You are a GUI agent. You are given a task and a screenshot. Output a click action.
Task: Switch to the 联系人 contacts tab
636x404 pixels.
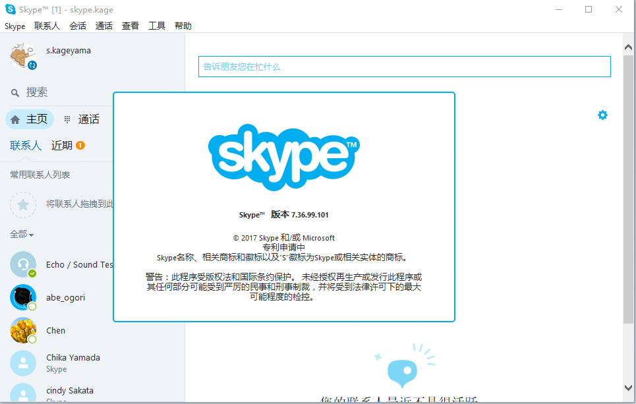[x=26, y=145]
